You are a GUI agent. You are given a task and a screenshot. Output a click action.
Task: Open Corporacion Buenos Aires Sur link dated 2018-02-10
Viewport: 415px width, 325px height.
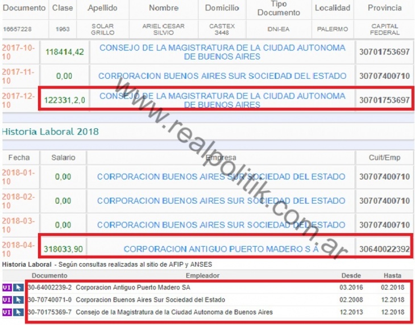pyautogui.click(x=221, y=201)
